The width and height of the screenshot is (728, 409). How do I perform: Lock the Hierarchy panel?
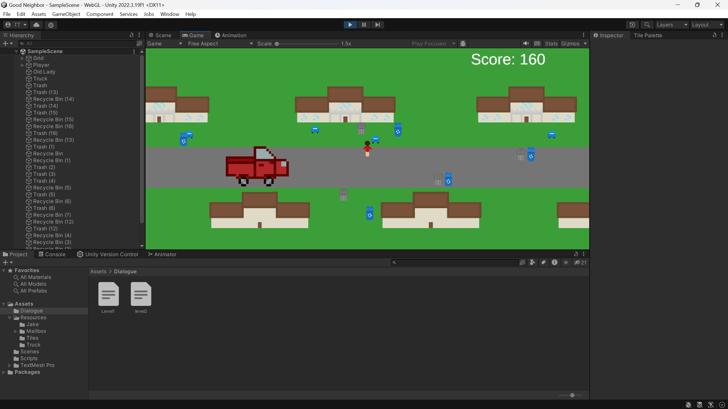coord(131,35)
